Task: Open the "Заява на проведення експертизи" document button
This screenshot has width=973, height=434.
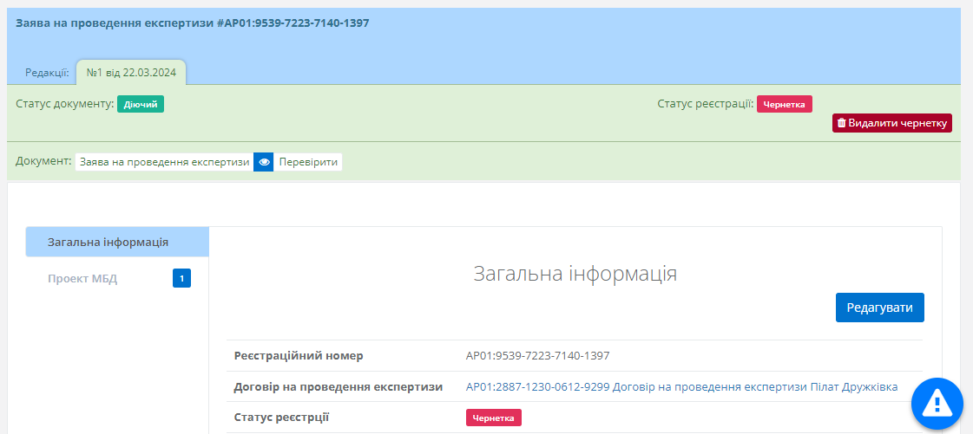Action: pyautogui.click(x=164, y=162)
